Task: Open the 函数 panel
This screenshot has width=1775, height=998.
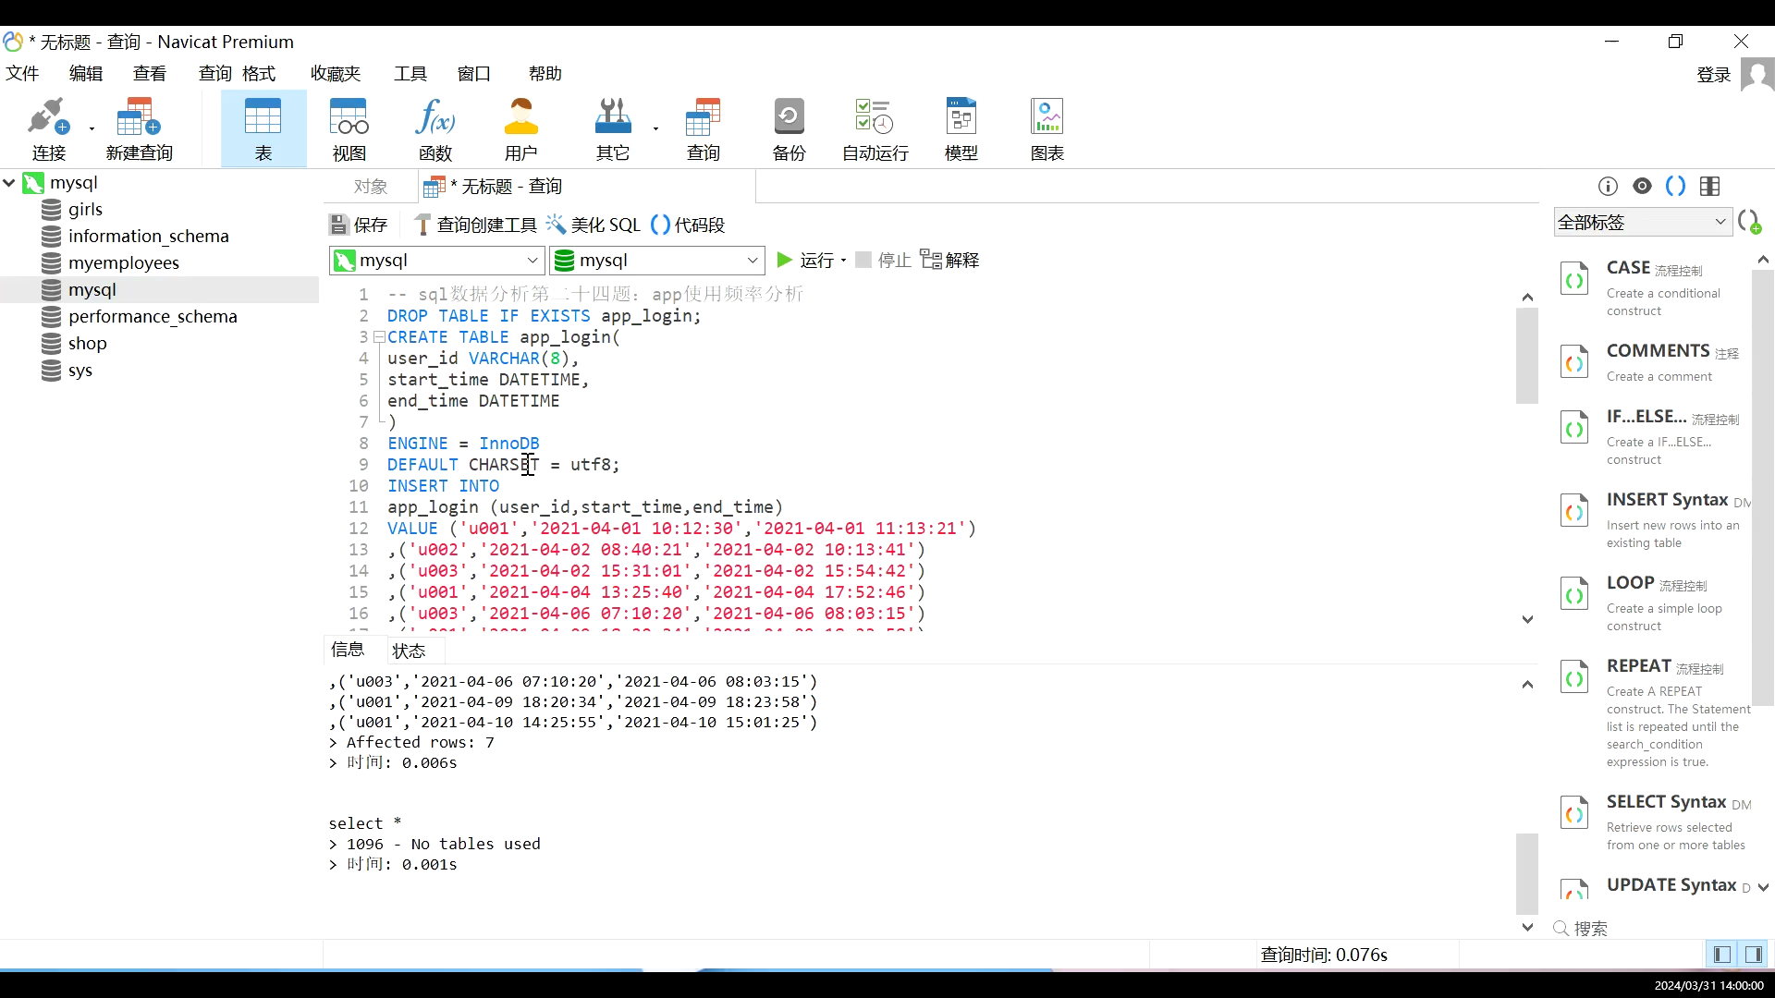Action: coord(435,128)
